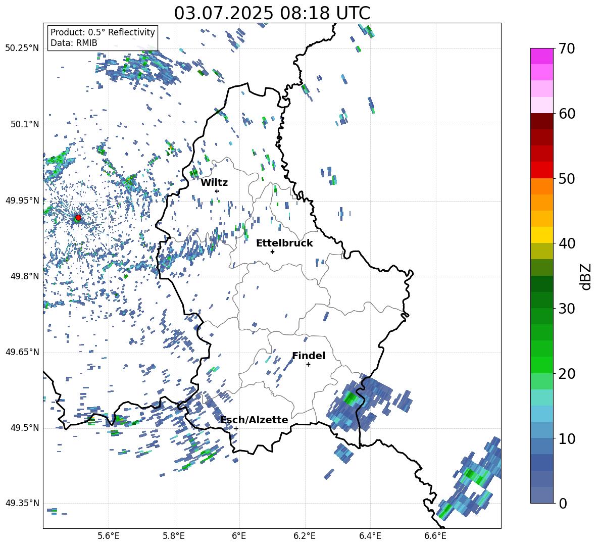Click the Esch/Alzette station cross marker
The image size is (598, 546).
(x=236, y=428)
